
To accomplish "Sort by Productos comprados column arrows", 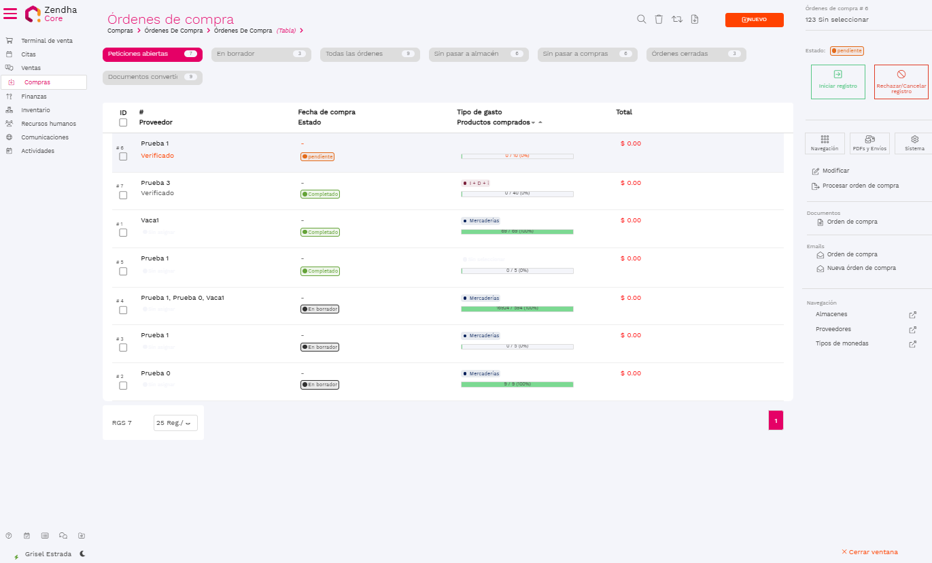I will pos(536,122).
